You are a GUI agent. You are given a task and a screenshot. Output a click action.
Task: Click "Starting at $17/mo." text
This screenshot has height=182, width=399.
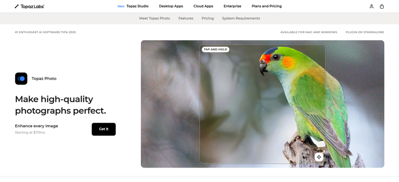(30, 133)
